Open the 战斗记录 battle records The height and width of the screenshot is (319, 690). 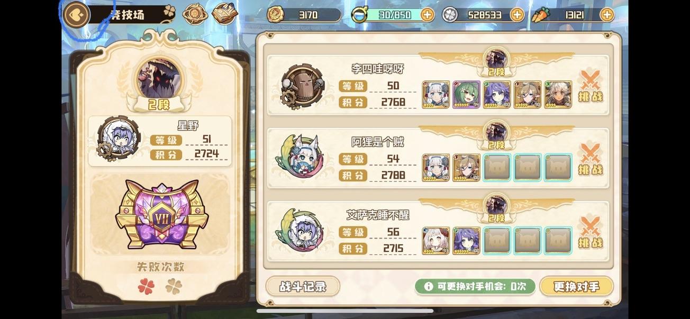(x=303, y=287)
